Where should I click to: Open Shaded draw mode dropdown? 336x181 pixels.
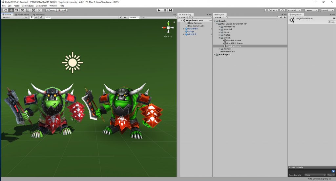pos(12,18)
